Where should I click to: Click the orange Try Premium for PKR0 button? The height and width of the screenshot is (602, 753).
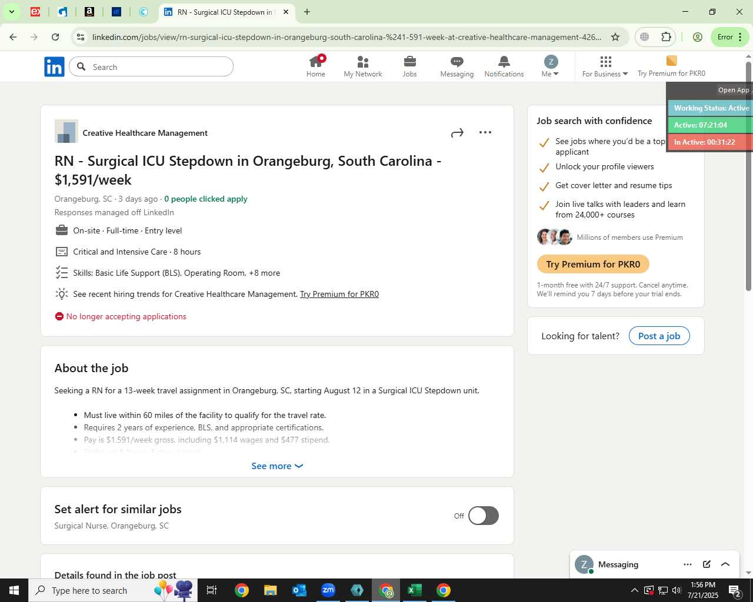pyautogui.click(x=593, y=264)
